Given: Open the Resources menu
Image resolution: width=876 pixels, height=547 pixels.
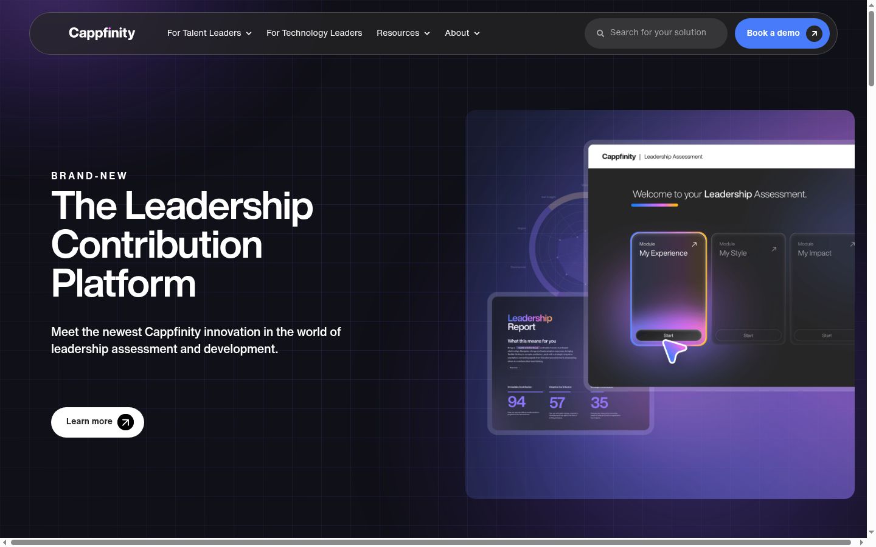Looking at the screenshot, I should point(398,33).
